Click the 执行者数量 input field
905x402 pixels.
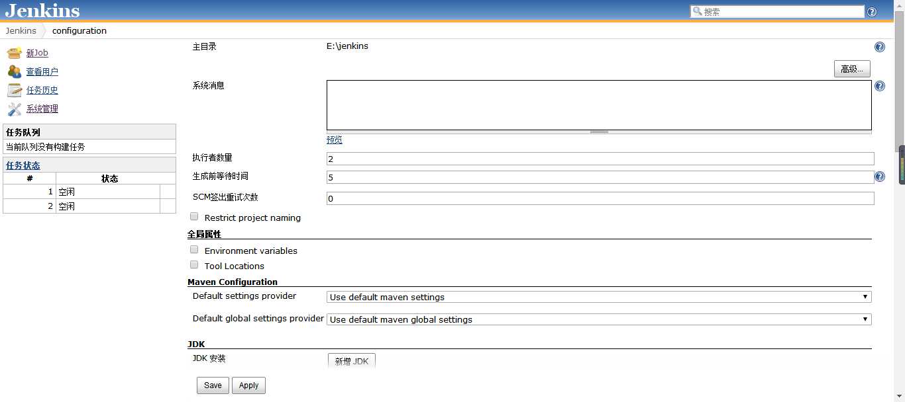click(600, 159)
